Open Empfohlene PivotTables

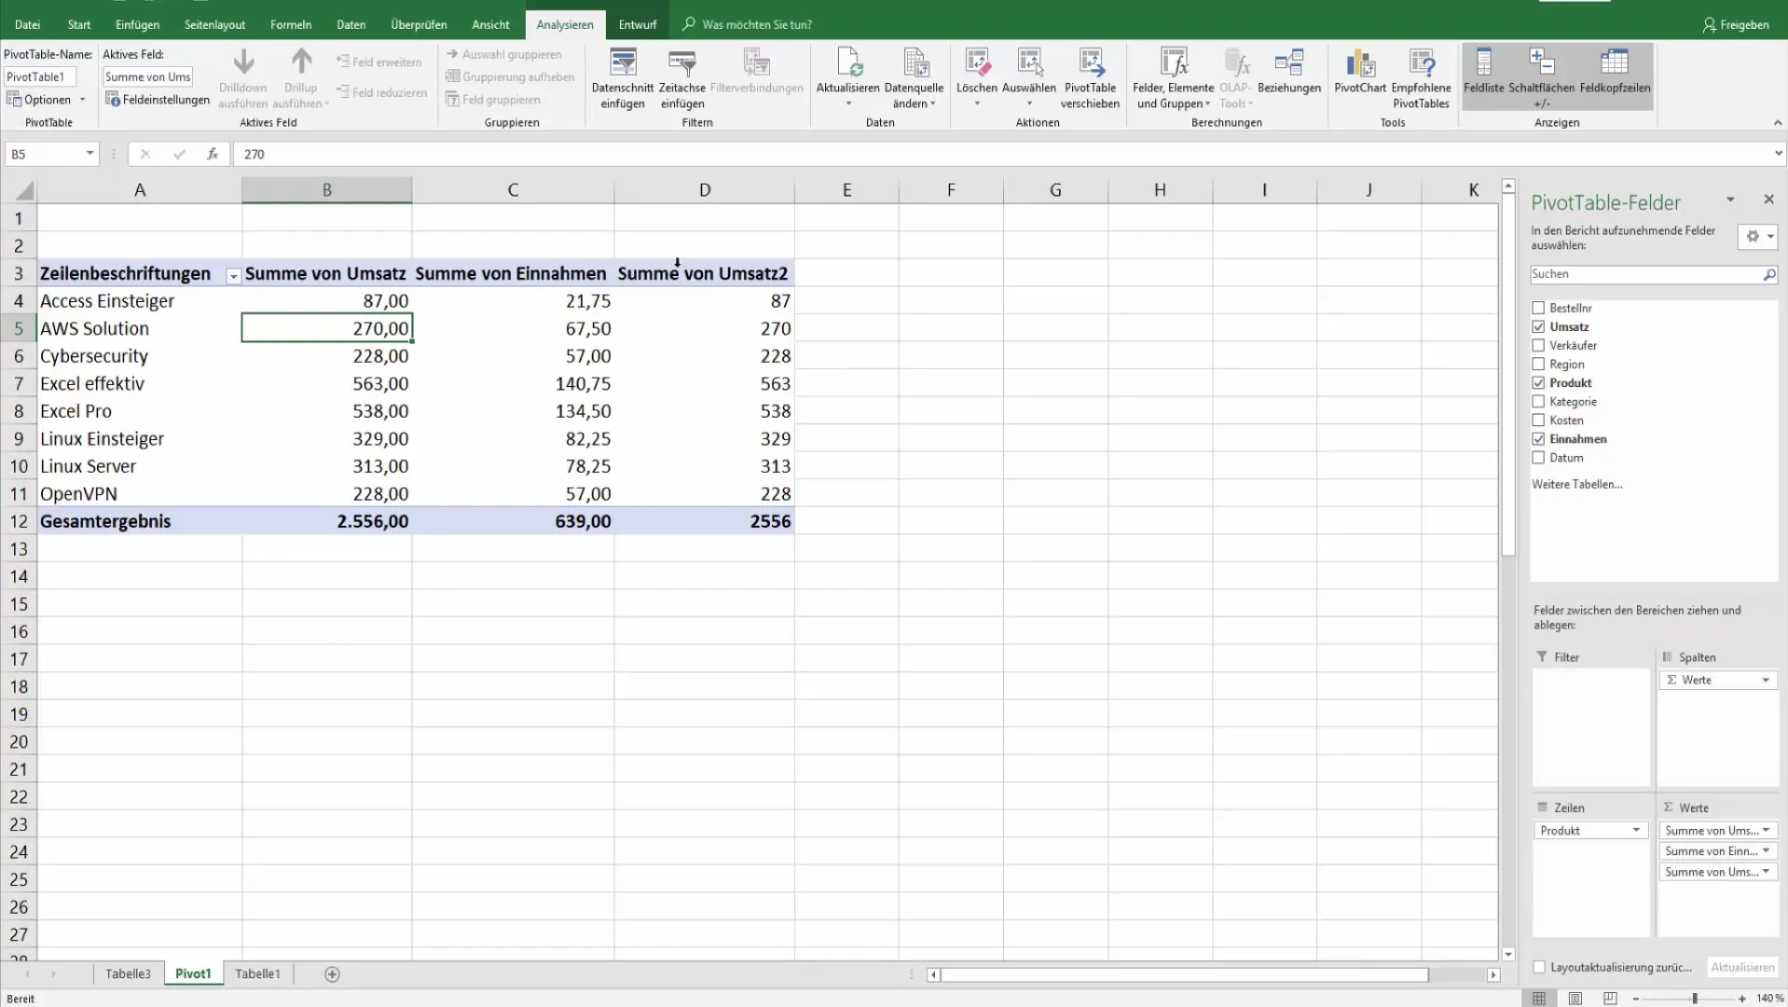1421,78
